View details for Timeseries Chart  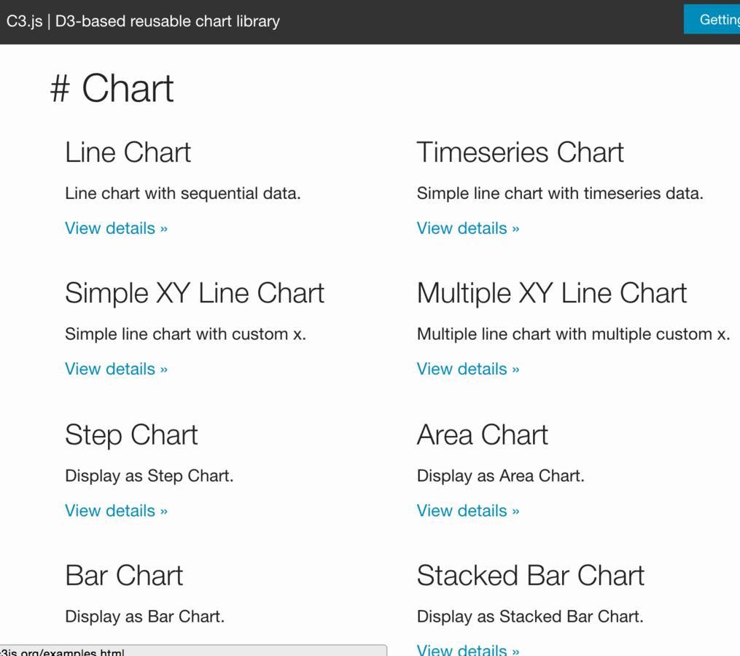tap(467, 228)
